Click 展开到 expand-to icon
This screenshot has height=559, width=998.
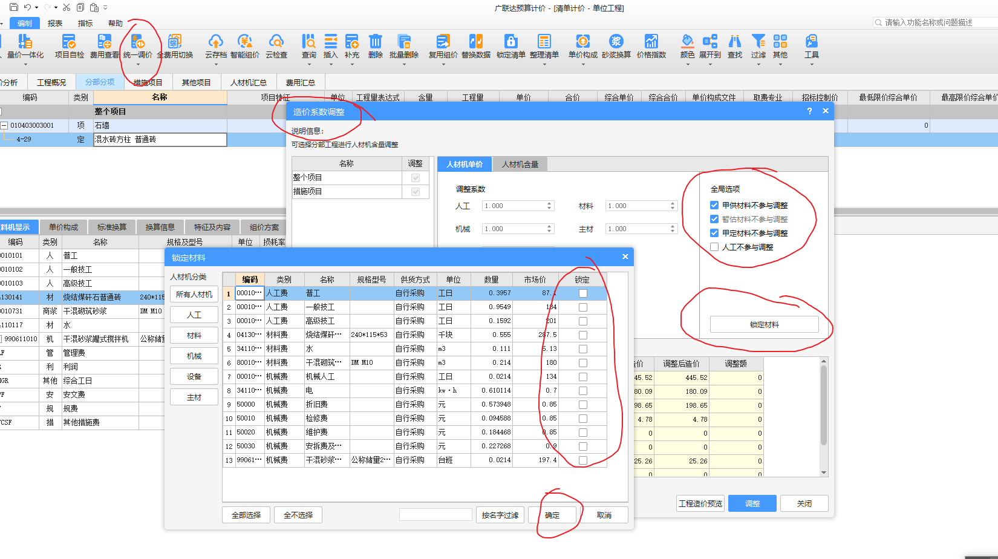click(709, 41)
